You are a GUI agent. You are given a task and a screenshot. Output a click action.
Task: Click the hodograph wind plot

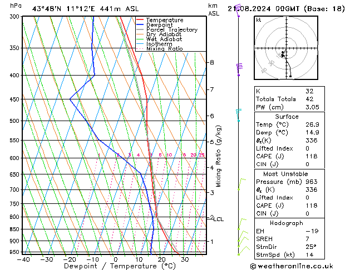pos(286,48)
